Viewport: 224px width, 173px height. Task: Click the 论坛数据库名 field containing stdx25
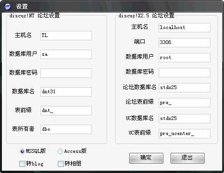[185, 88]
